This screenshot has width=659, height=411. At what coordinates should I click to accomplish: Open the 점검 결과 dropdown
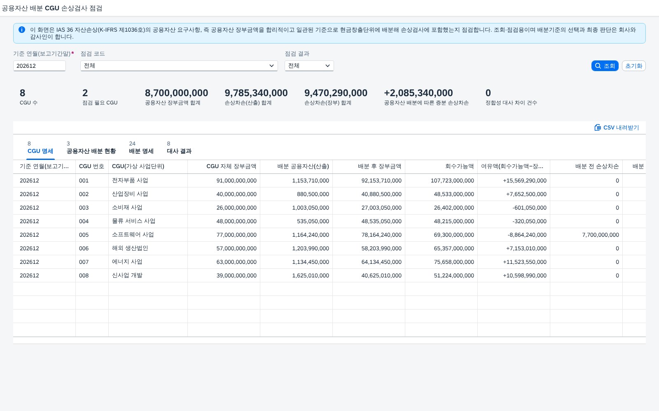click(309, 66)
